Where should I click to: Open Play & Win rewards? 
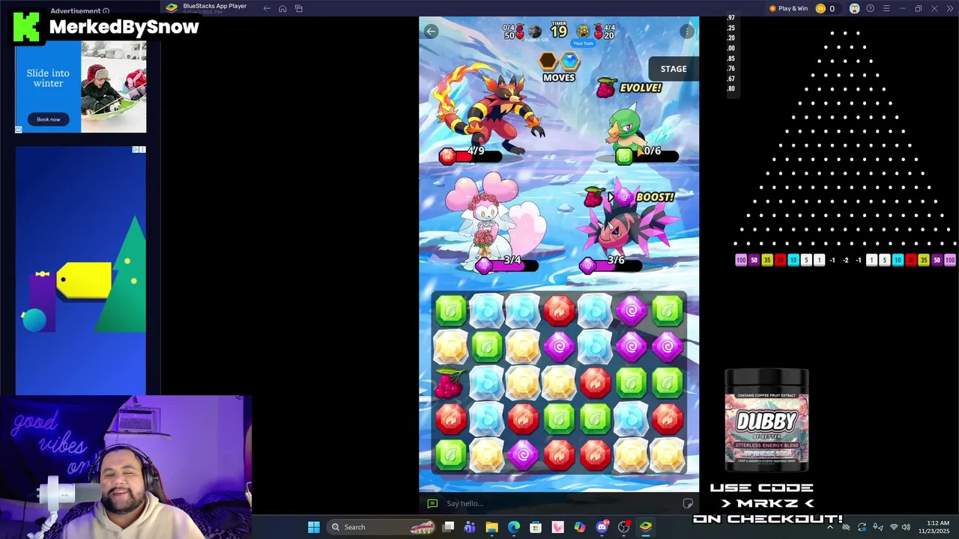788,8
